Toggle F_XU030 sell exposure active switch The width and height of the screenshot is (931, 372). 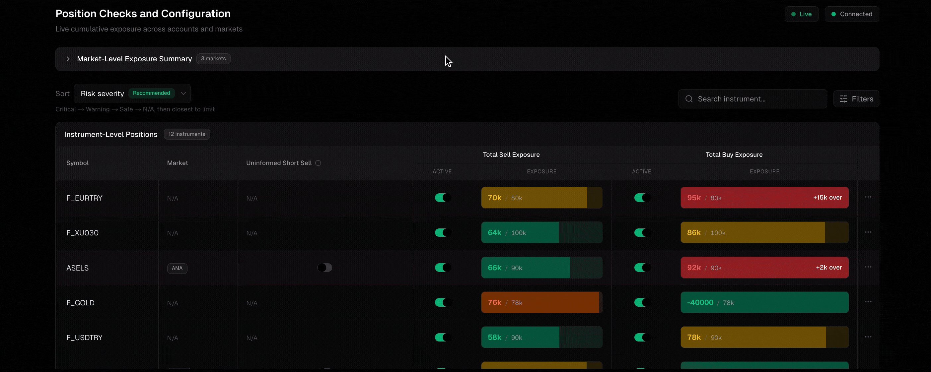[443, 233]
